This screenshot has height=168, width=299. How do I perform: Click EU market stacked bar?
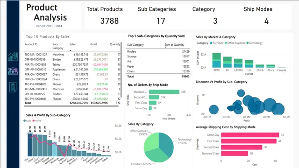pyautogui.click(x=228, y=62)
